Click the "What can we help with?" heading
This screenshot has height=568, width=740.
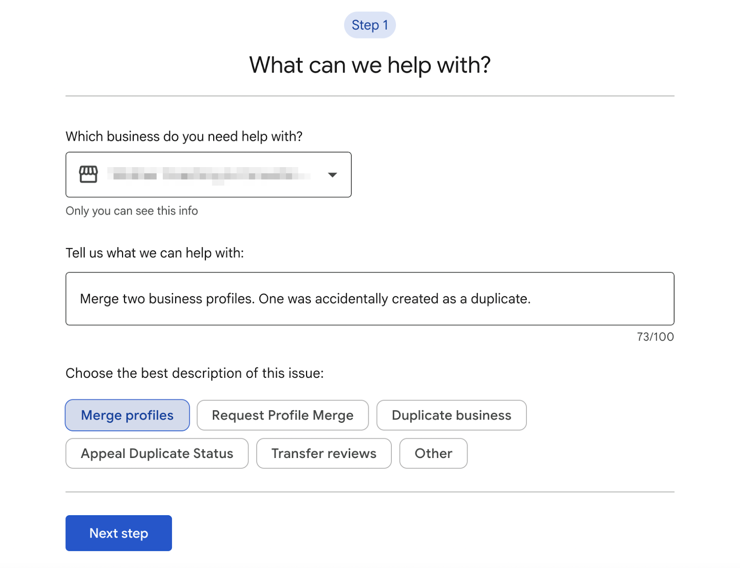click(370, 65)
